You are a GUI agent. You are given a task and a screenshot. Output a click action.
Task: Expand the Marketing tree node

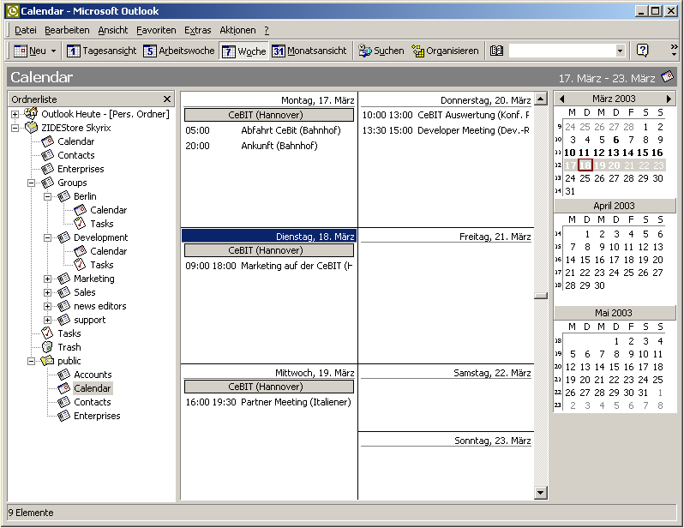[x=48, y=279]
